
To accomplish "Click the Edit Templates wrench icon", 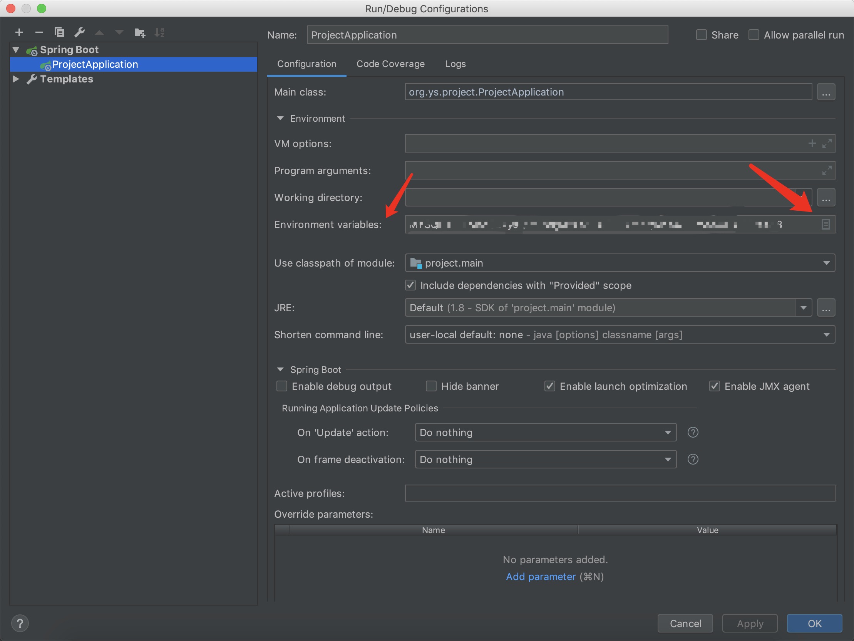I will click(x=80, y=32).
